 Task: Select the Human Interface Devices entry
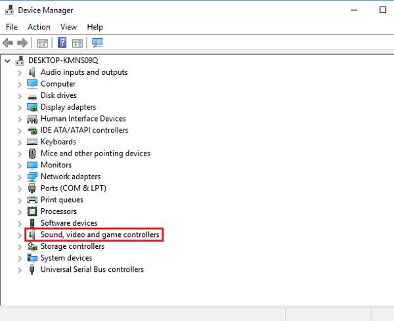tap(83, 119)
